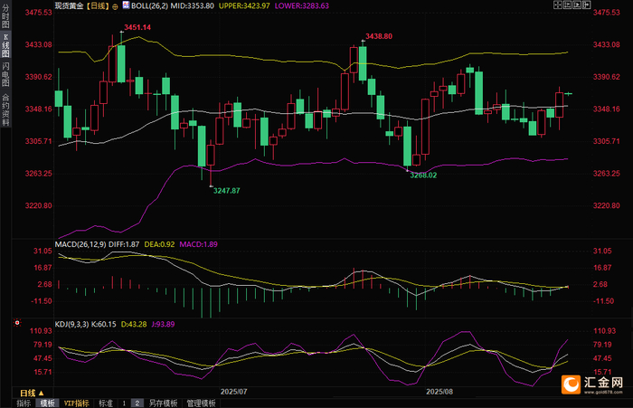The image size is (633, 408).
Task: Click the play-style chart icon top right
Action: [x=577, y=5]
